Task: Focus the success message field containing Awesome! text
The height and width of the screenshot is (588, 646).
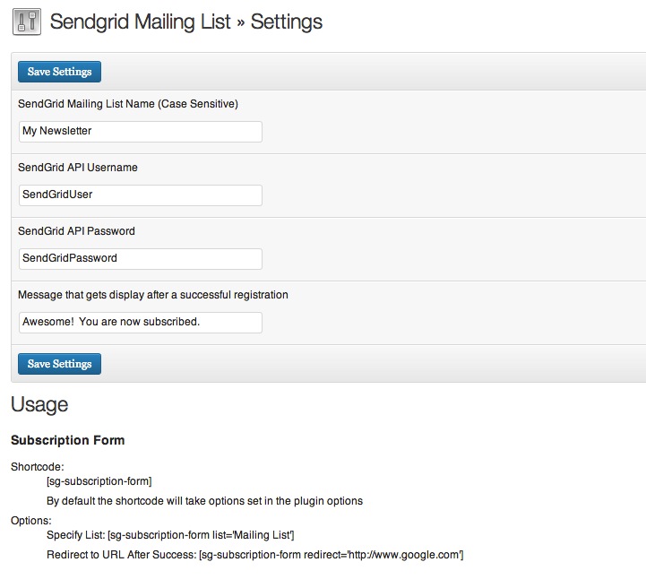Action: click(141, 322)
